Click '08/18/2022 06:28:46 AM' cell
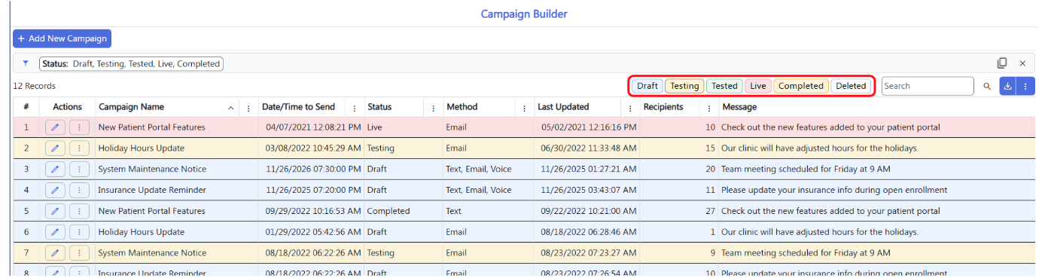The width and height of the screenshot is (1042, 278). point(589,232)
